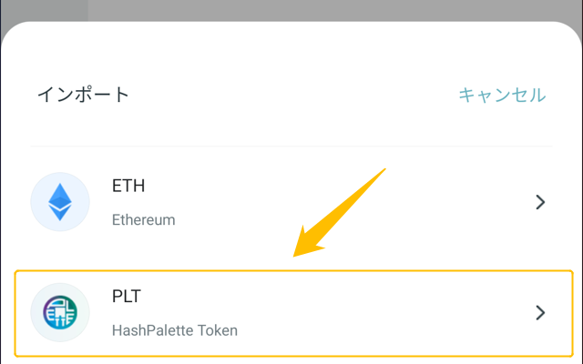583x364 pixels.
Task: Select the PLT ticker label
Action: (x=127, y=296)
